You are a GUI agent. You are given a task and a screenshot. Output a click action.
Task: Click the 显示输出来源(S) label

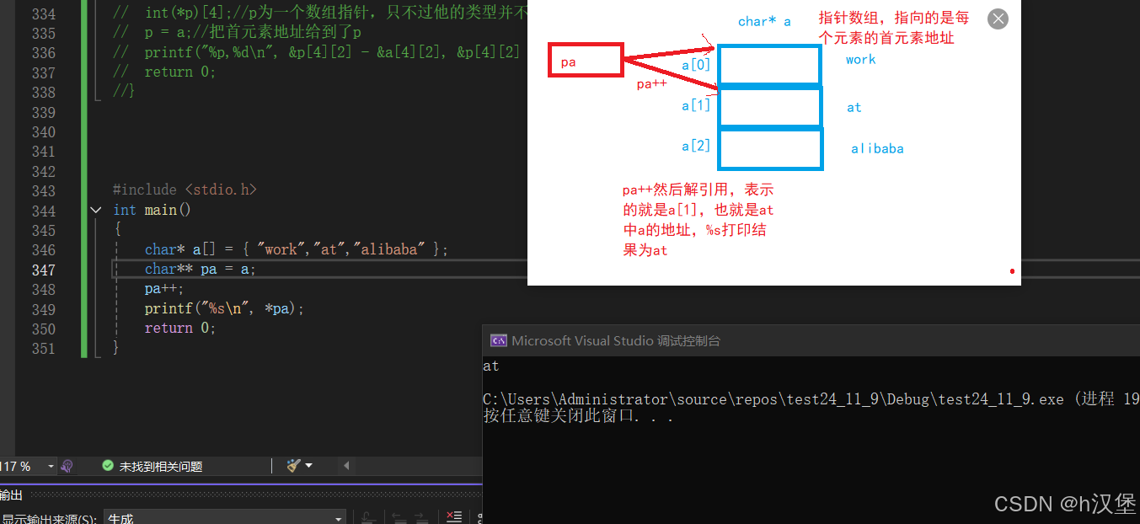click(47, 519)
